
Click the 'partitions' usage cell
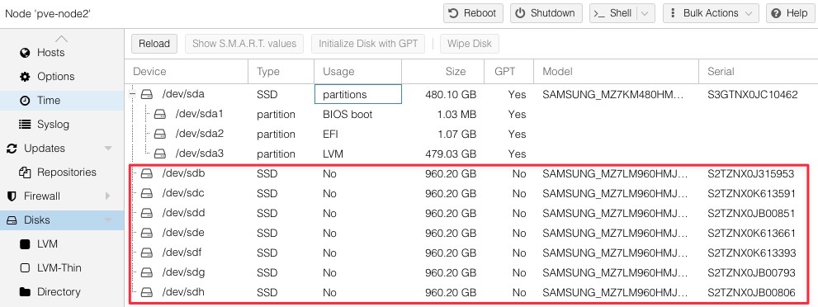(x=358, y=94)
